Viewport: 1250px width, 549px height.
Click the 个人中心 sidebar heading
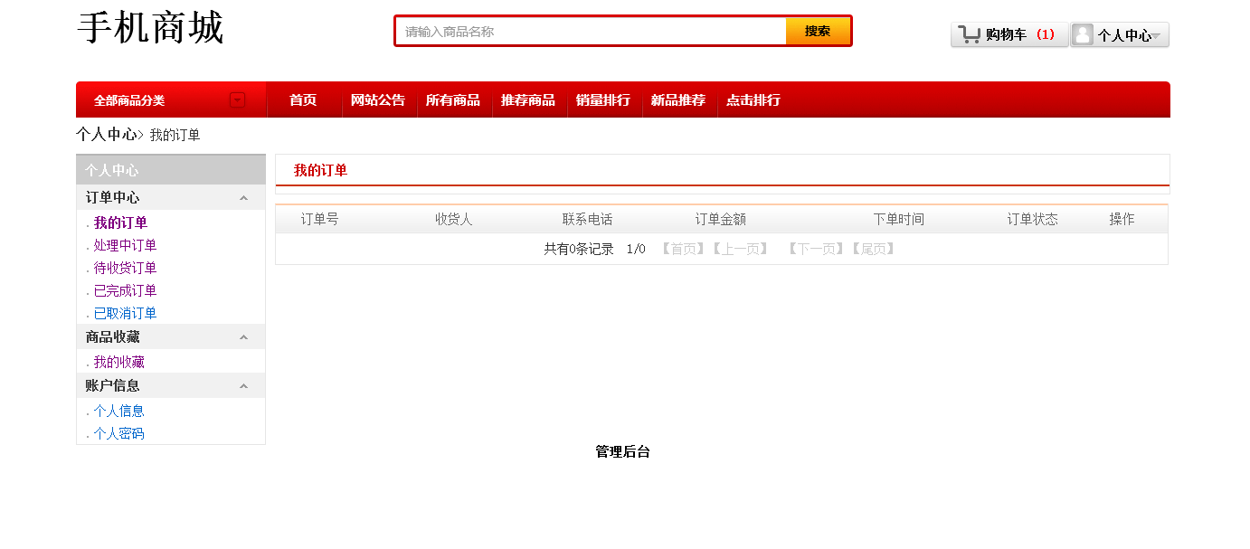(112, 170)
